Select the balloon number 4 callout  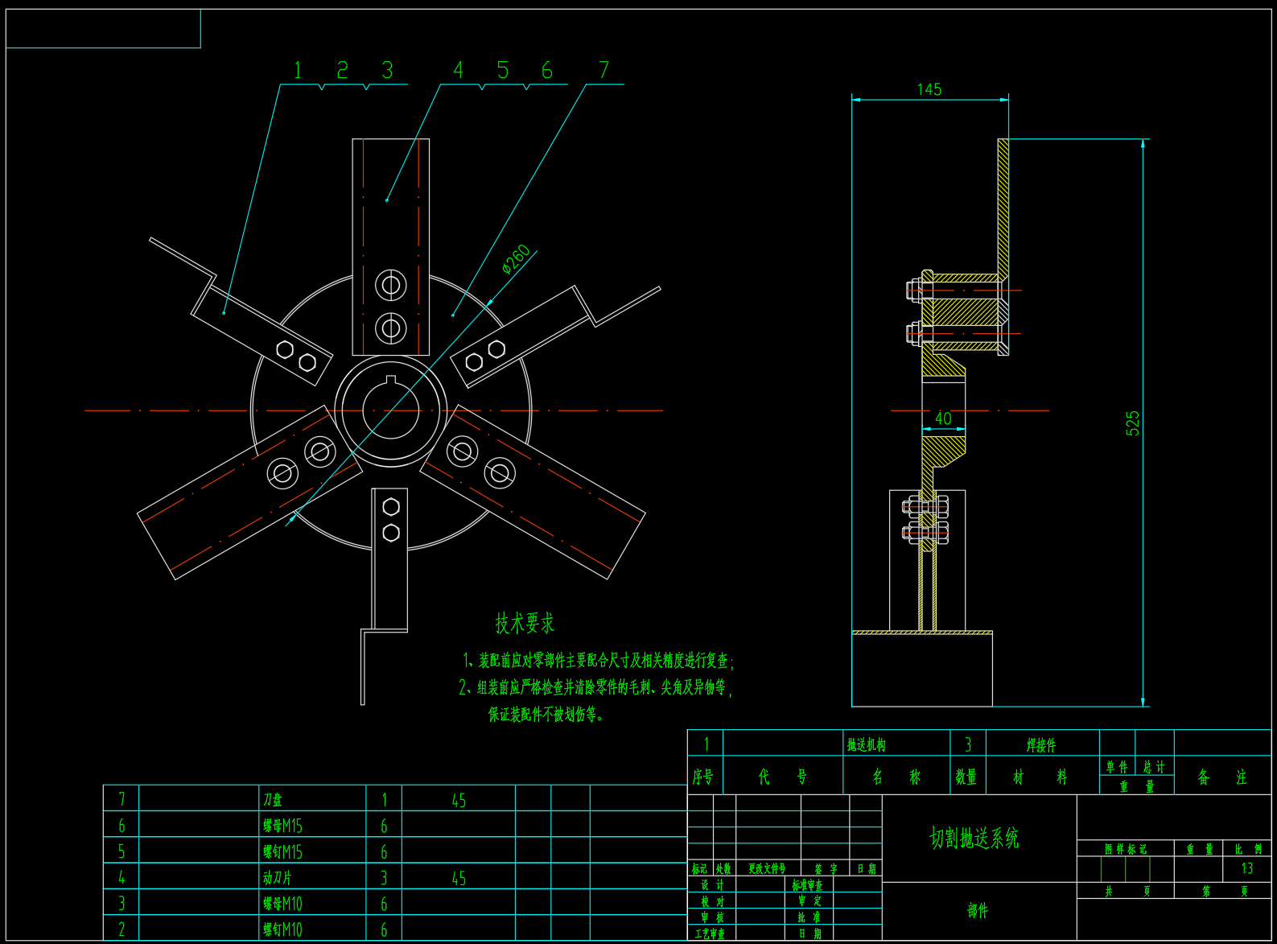pyautogui.click(x=458, y=71)
